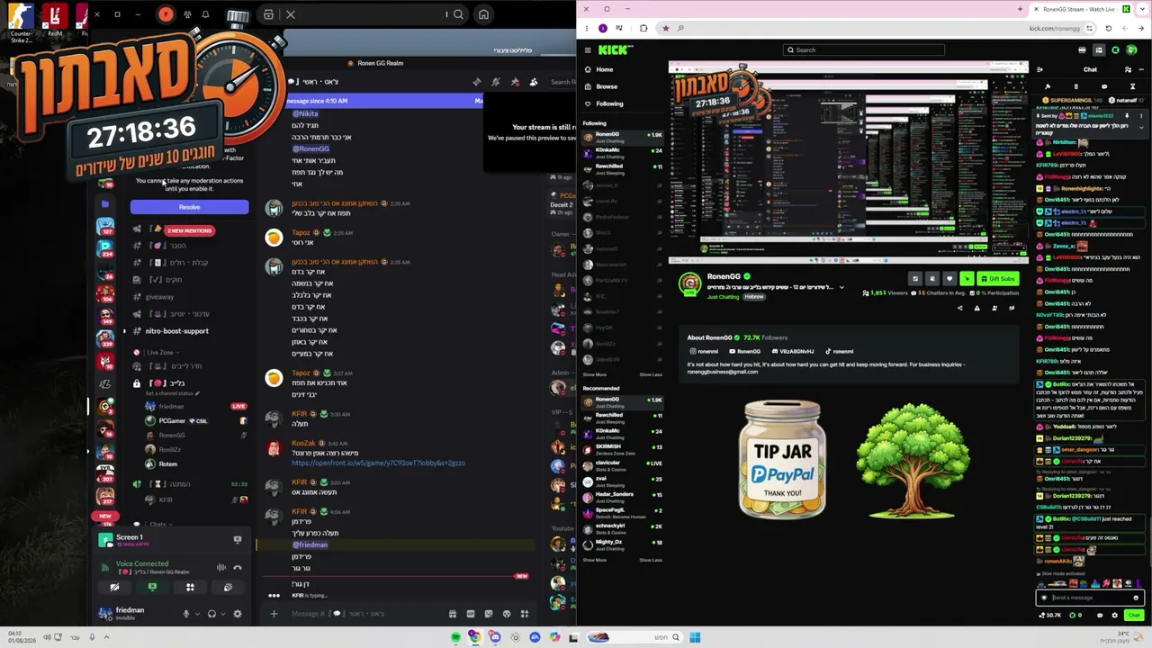Click the Windows Start button
Screen dimensions: 1152x648
click(x=695, y=637)
